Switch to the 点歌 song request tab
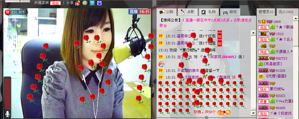Viewport: 299px width, 119px height. 187,12
